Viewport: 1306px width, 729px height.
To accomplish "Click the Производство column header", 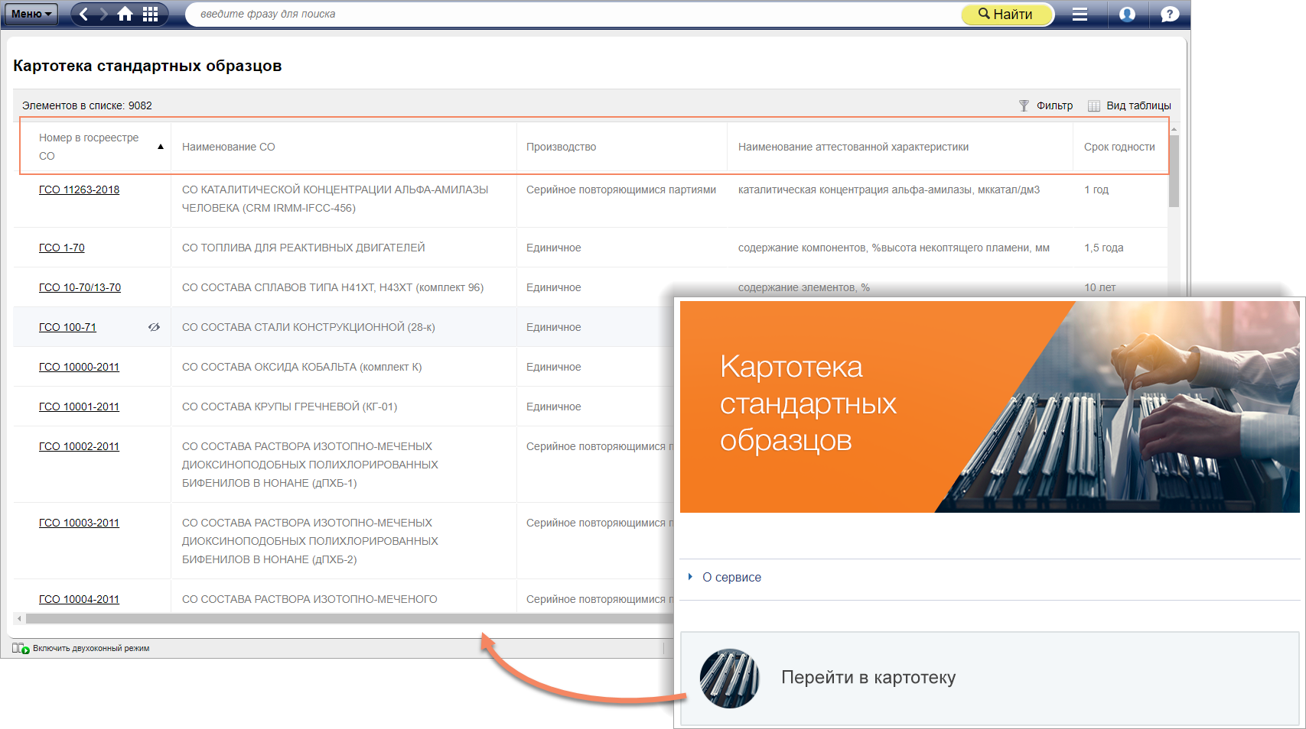I will pyautogui.click(x=561, y=147).
